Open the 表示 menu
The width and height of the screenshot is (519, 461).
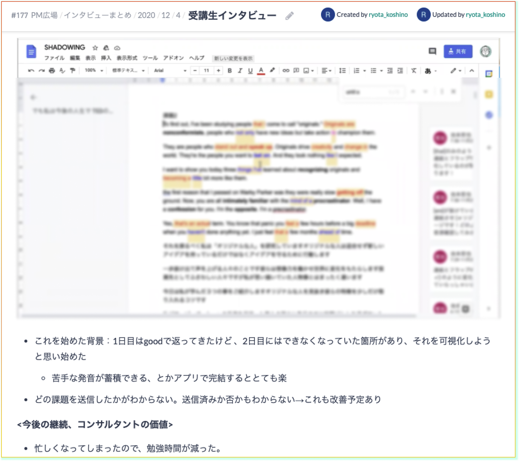coord(90,58)
